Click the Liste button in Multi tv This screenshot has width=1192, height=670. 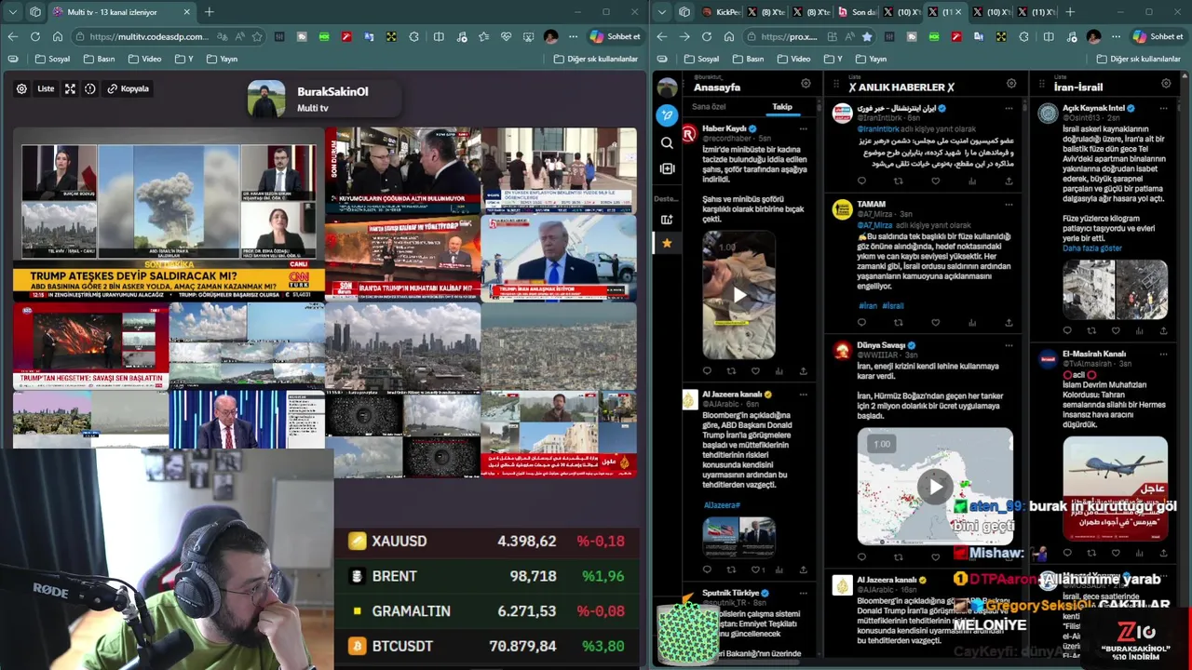pos(46,88)
